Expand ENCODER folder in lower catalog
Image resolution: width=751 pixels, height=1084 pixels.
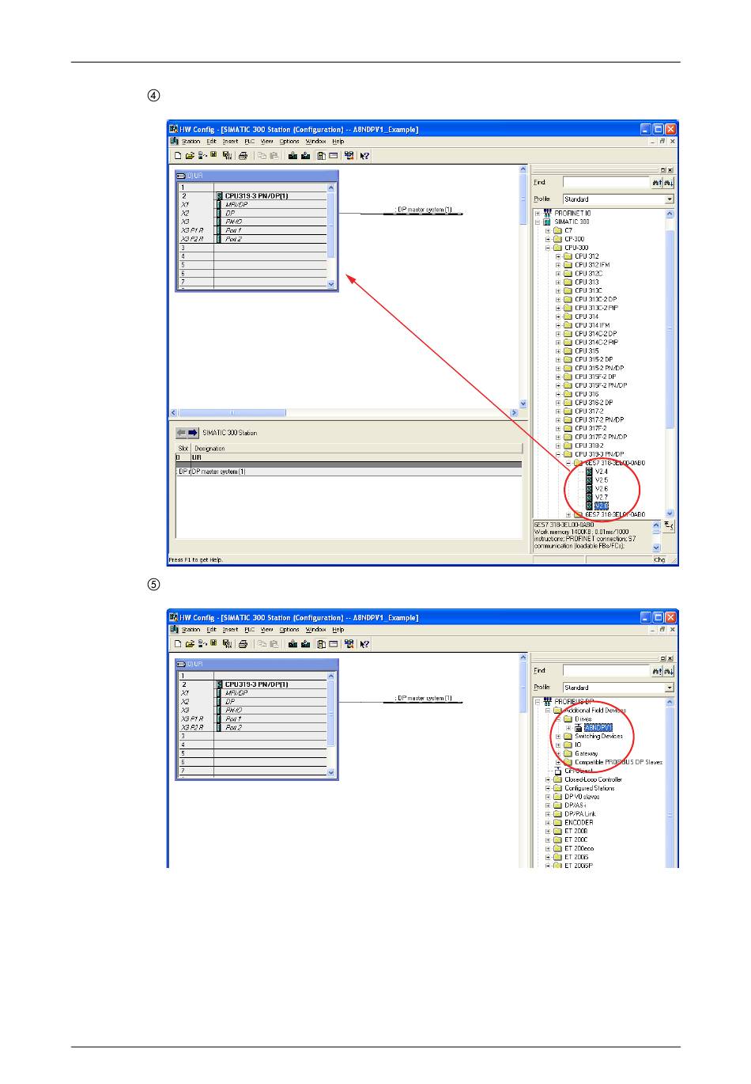[x=548, y=822]
